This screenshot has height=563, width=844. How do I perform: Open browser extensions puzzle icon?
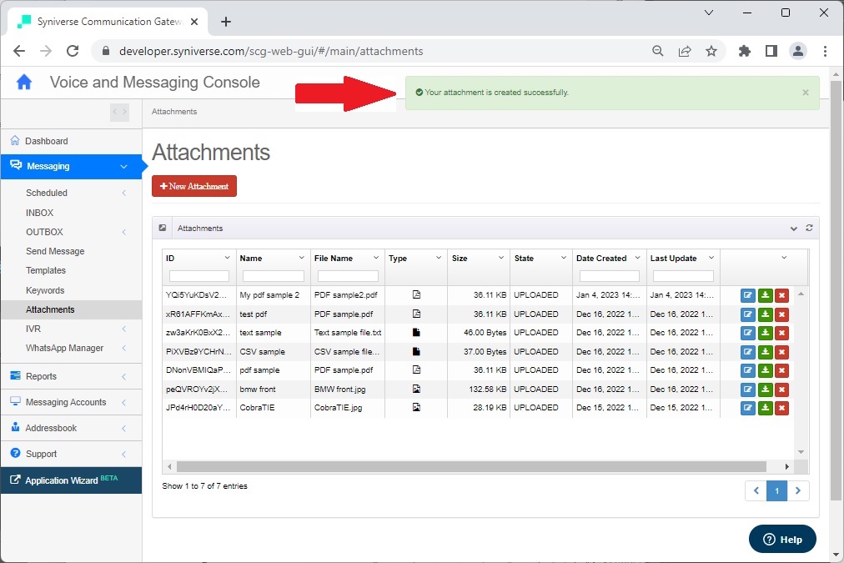tap(745, 51)
